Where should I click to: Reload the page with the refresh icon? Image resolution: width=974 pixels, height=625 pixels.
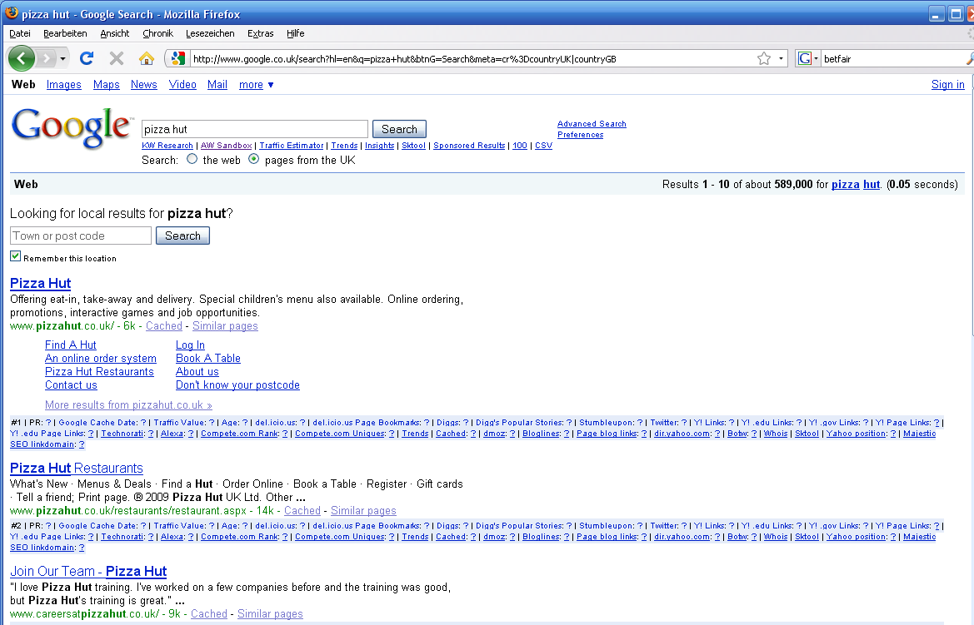click(87, 59)
